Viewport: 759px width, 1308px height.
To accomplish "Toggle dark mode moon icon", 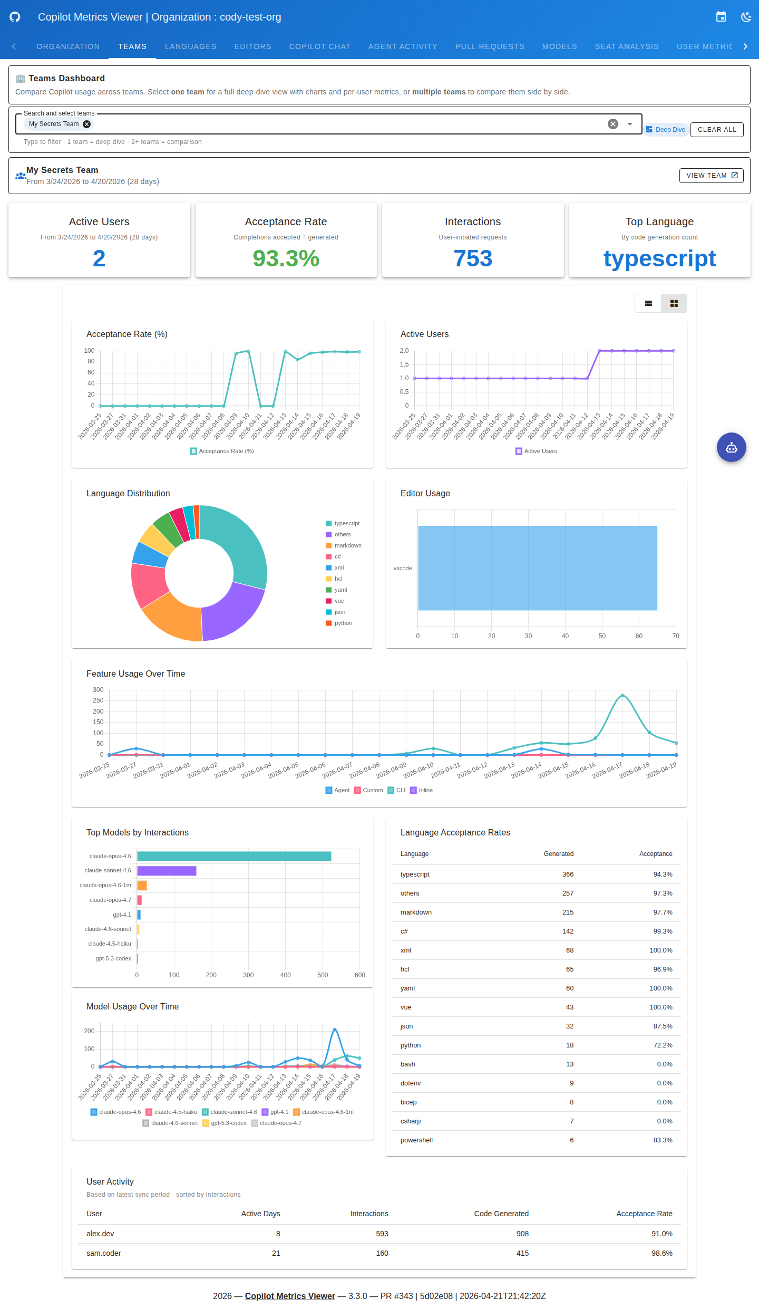I will [746, 17].
